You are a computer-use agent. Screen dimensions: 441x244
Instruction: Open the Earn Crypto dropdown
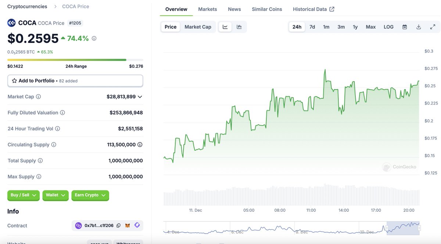point(90,195)
